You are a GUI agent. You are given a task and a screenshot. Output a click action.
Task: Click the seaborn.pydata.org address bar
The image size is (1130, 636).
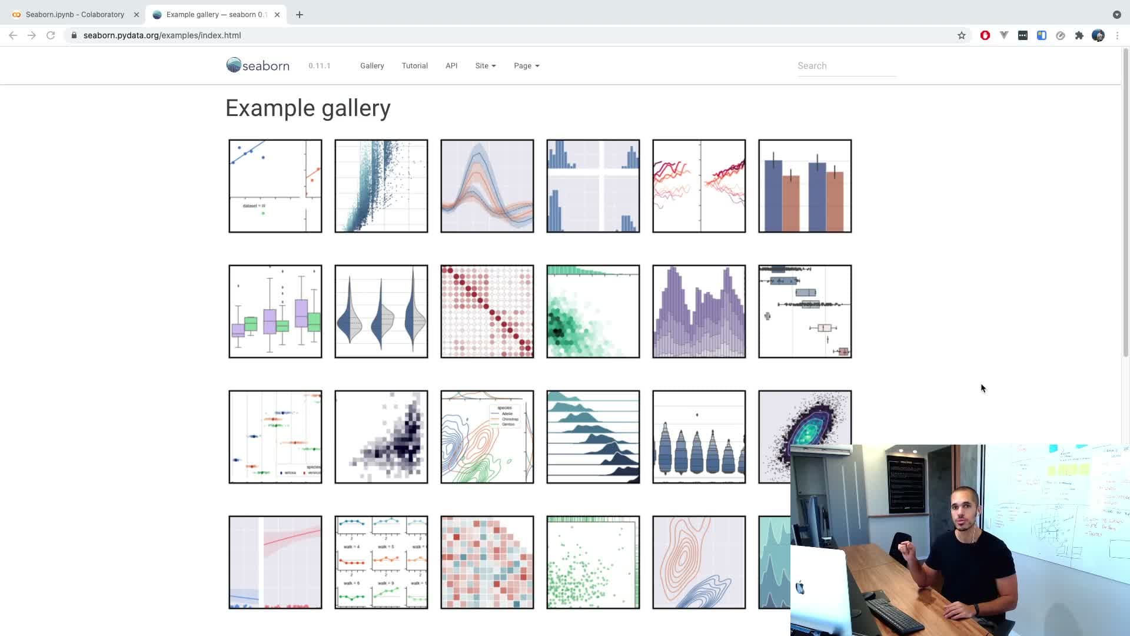[x=512, y=35]
